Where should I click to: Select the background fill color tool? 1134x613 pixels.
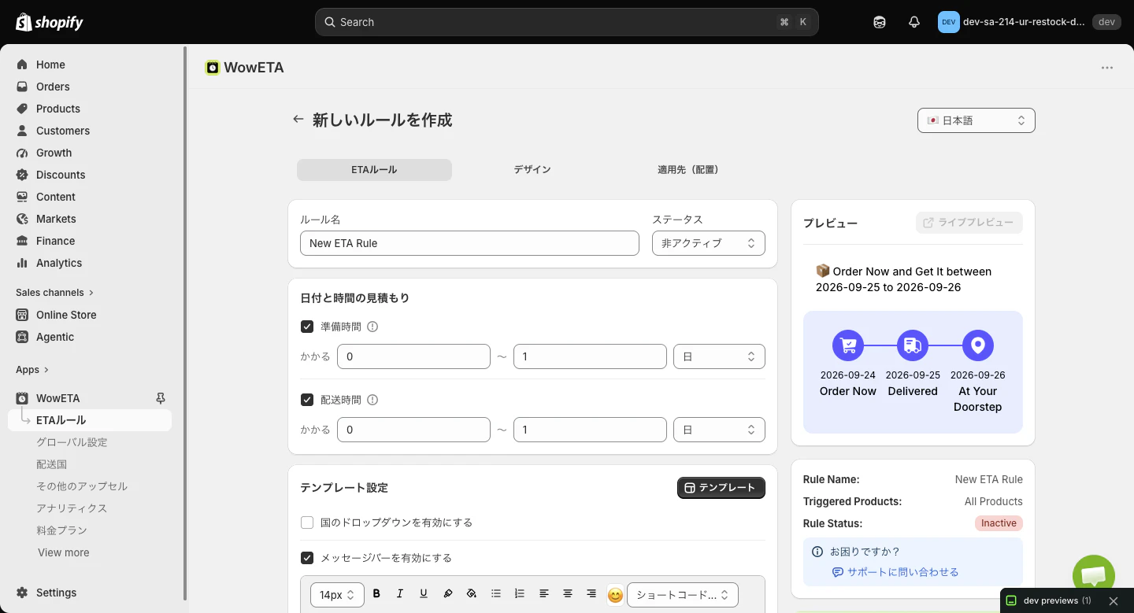click(472, 594)
